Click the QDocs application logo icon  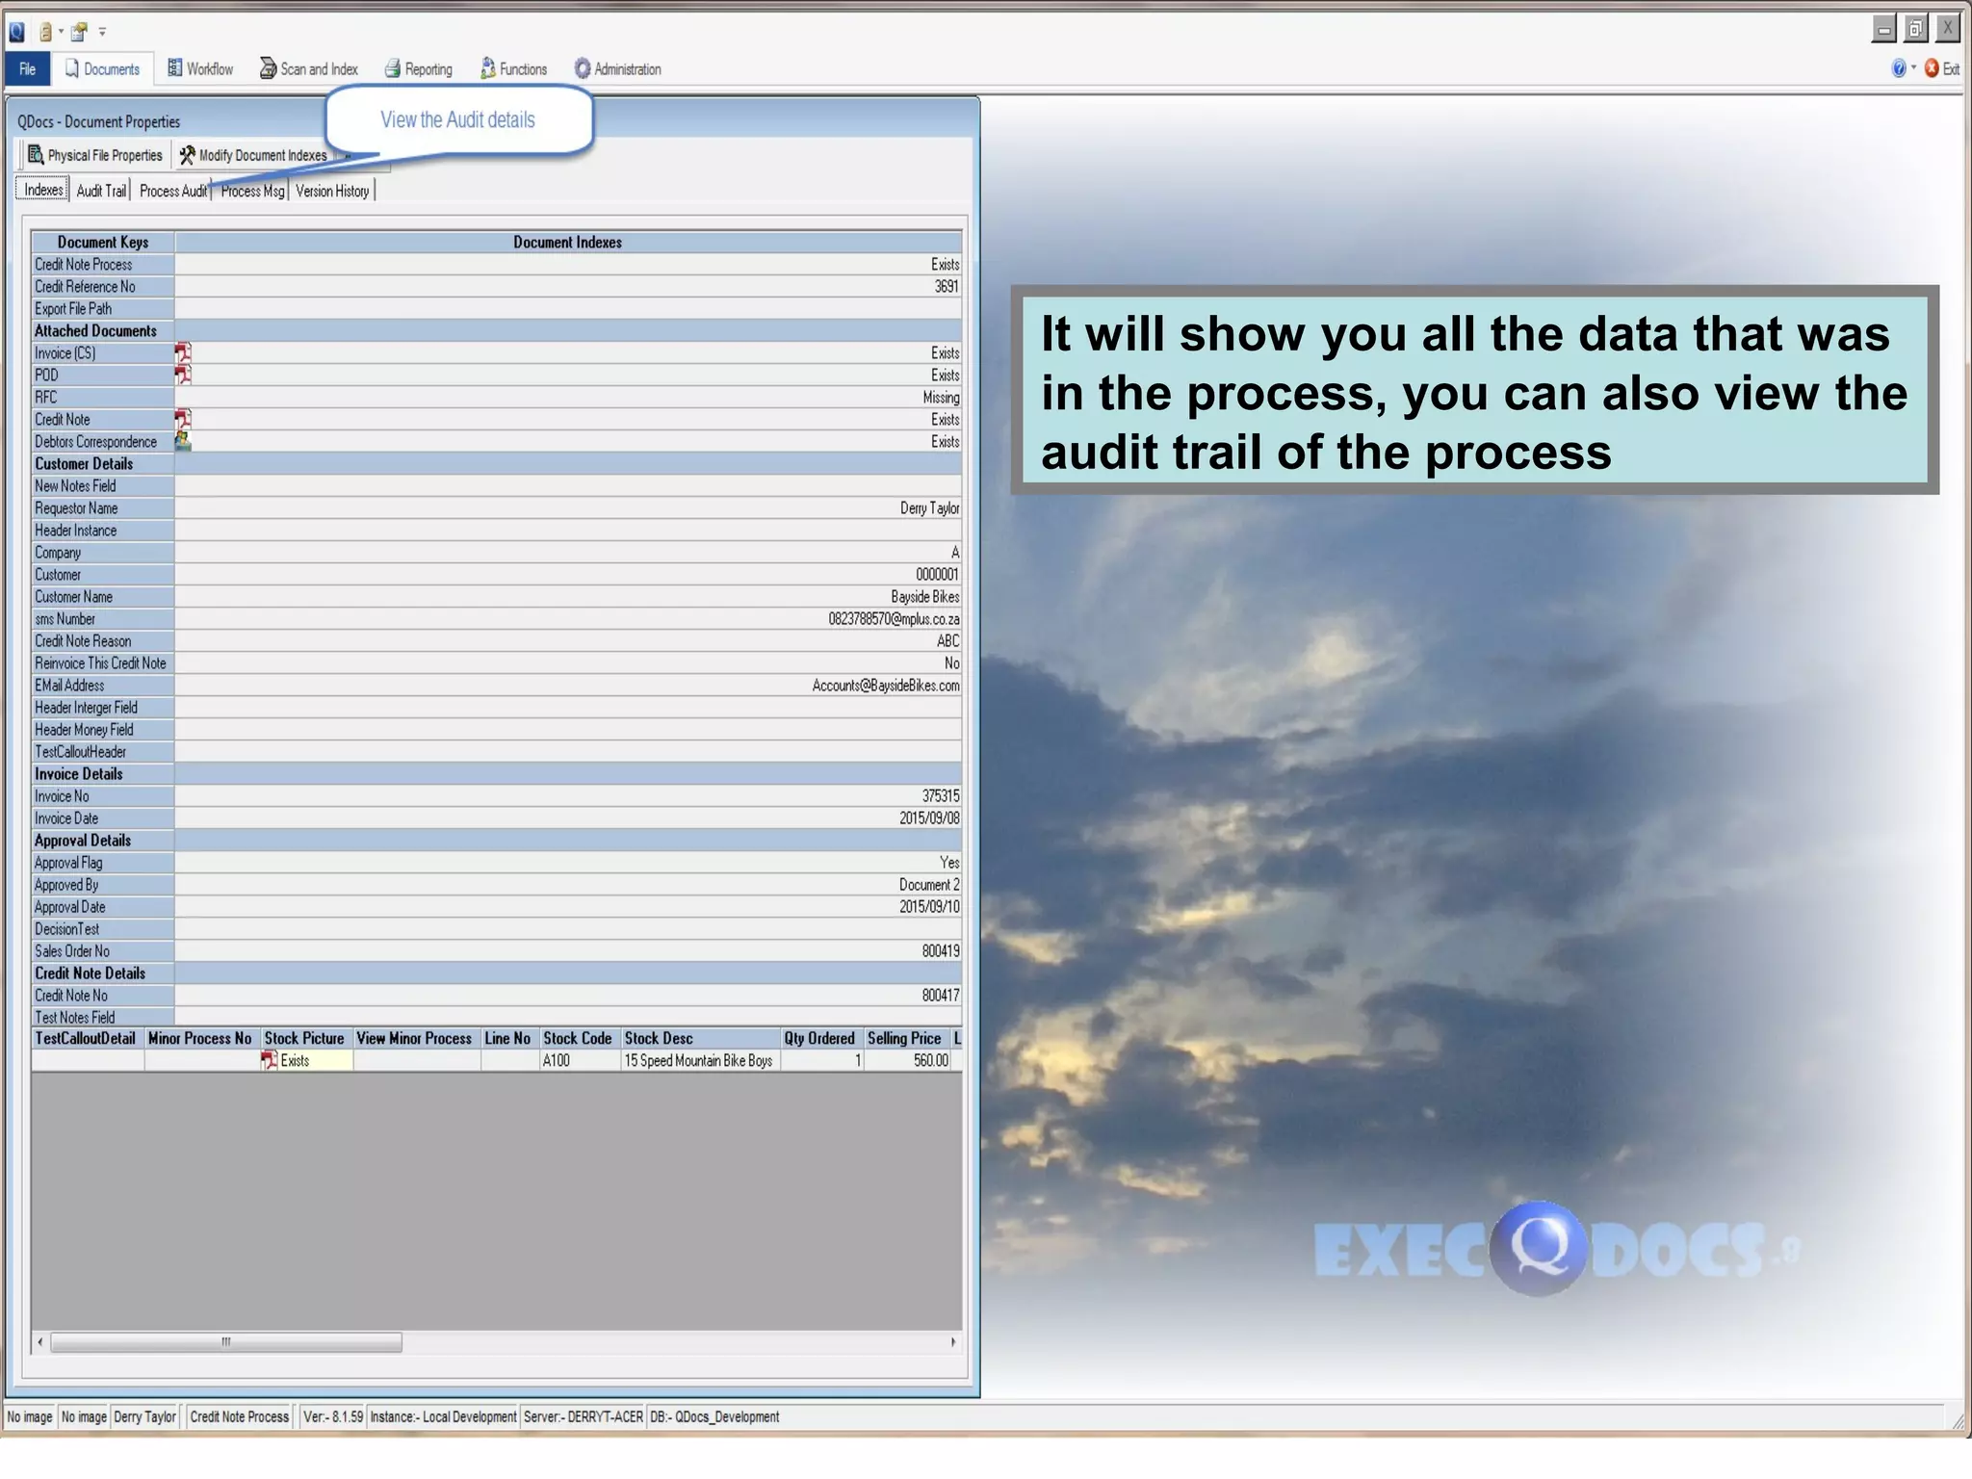[x=16, y=32]
